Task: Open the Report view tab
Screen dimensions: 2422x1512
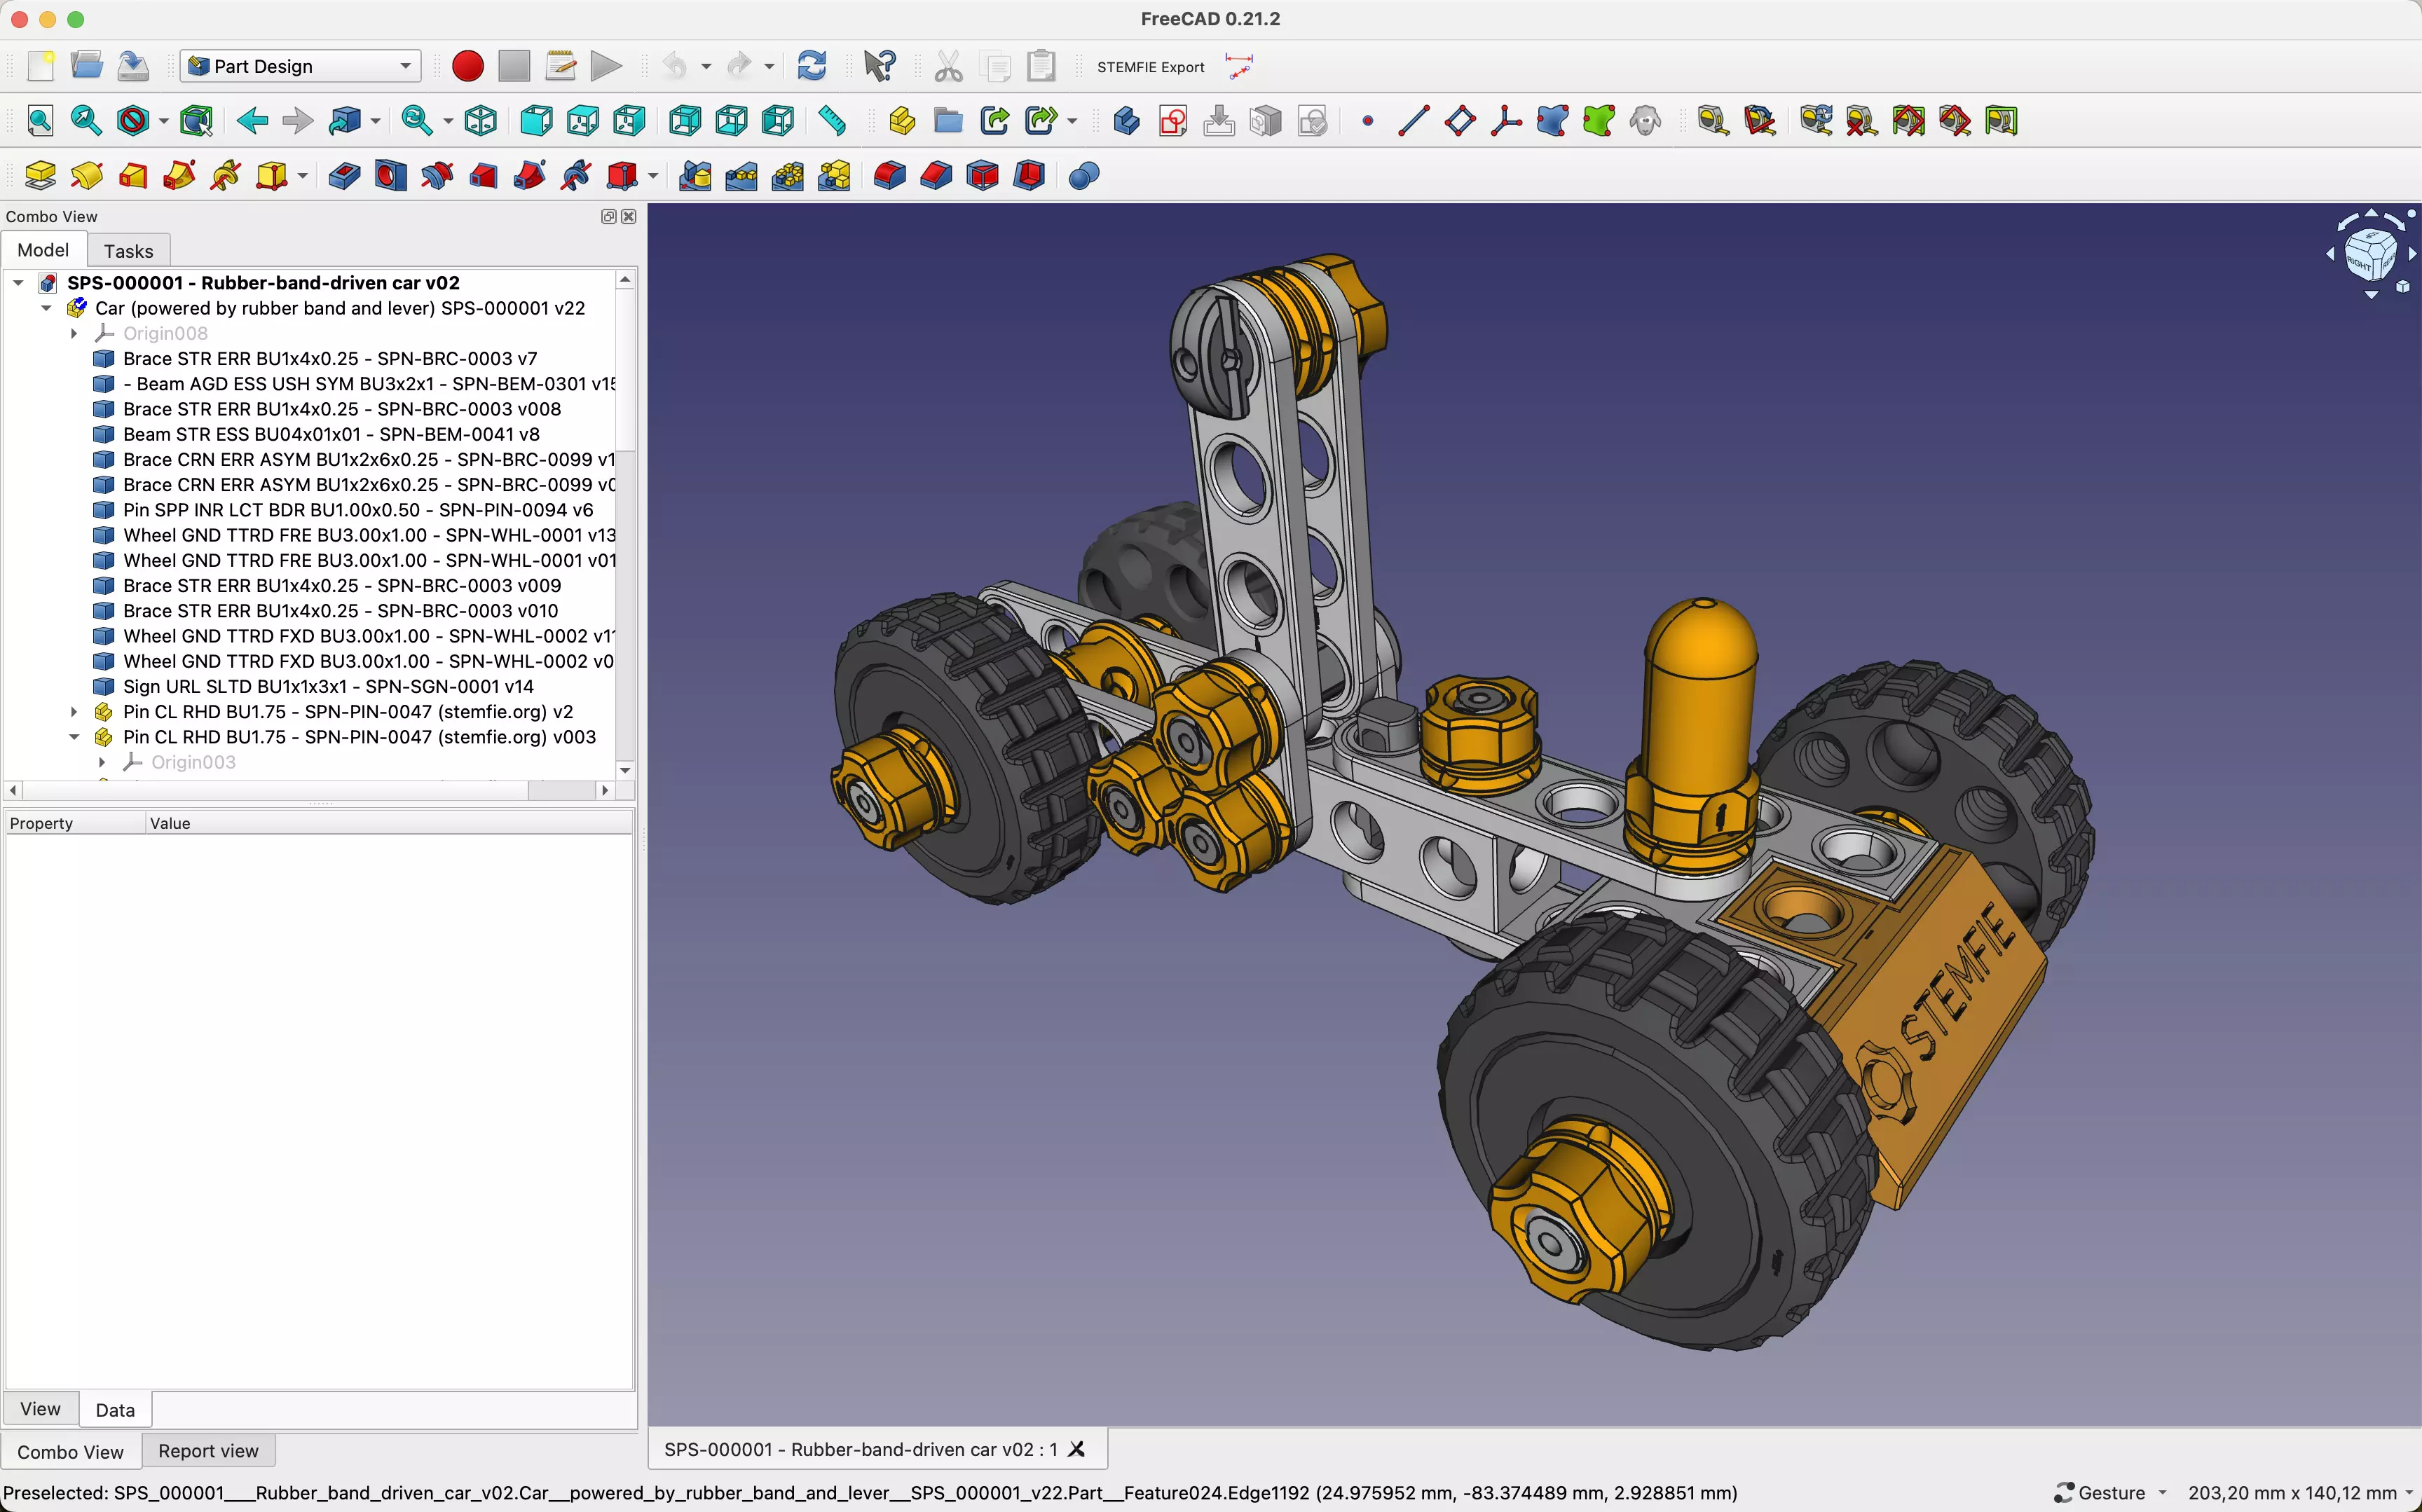Action: (207, 1450)
